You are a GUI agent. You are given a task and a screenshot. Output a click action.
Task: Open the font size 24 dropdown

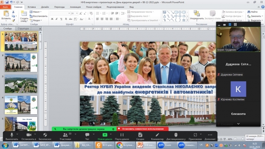pyautogui.click(x=77, y=13)
